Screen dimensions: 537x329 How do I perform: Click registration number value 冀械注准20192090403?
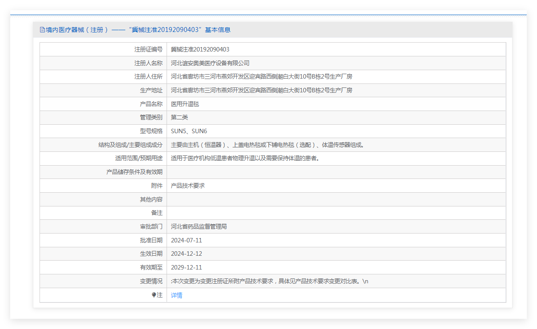(200, 49)
